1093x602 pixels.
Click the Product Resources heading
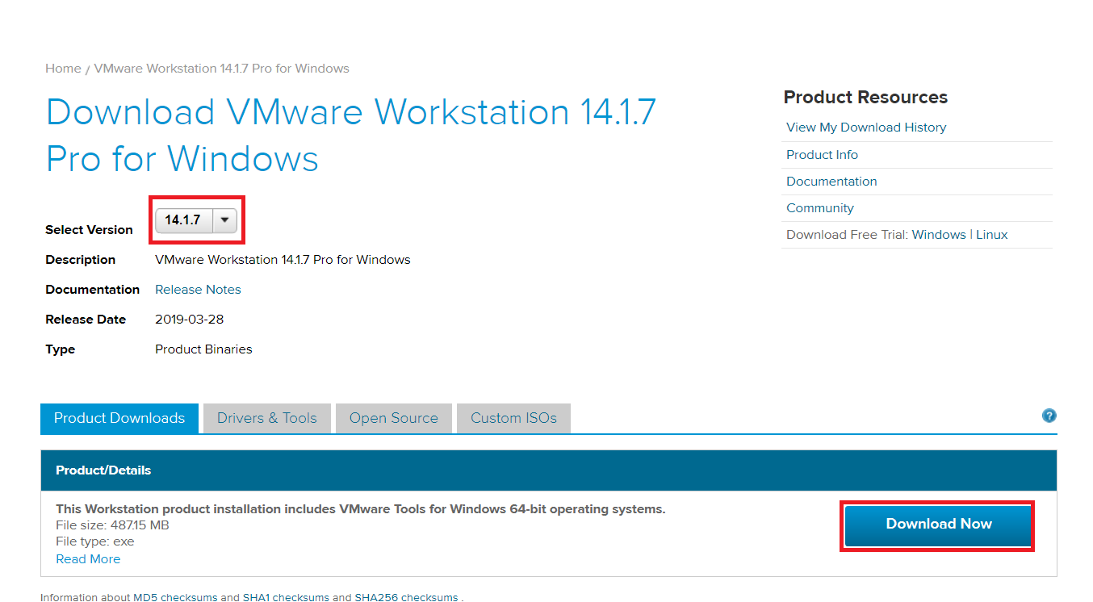[x=865, y=98]
